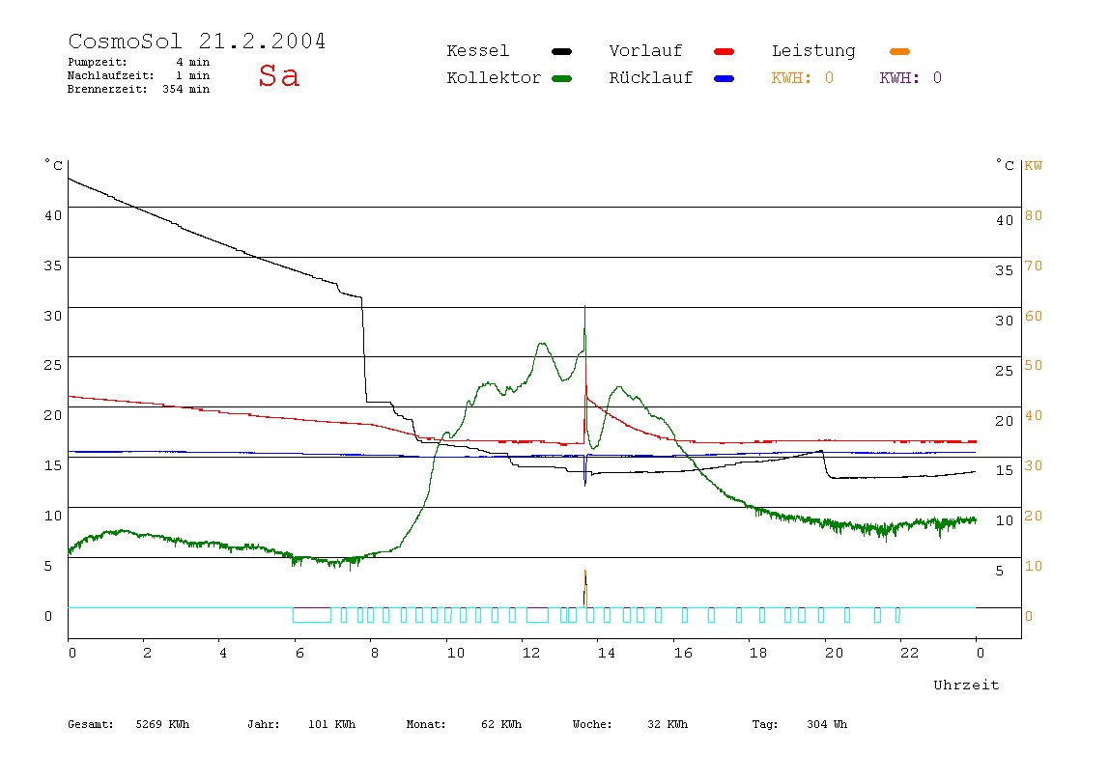Viewport: 1109px width, 784px height.
Task: Click the weekly value "32 KWh"
Action: click(x=668, y=724)
